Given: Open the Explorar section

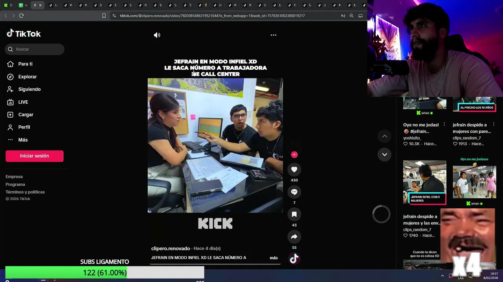Looking at the screenshot, I should point(27,77).
